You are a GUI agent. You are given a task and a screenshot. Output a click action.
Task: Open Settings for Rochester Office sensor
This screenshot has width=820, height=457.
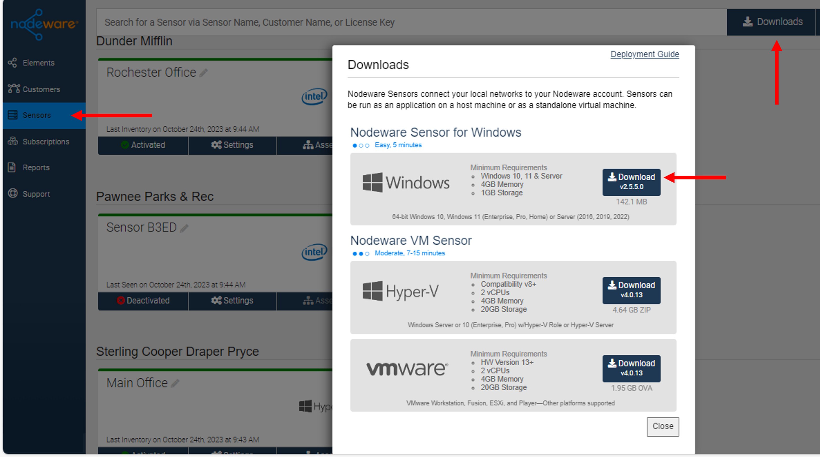click(x=232, y=145)
